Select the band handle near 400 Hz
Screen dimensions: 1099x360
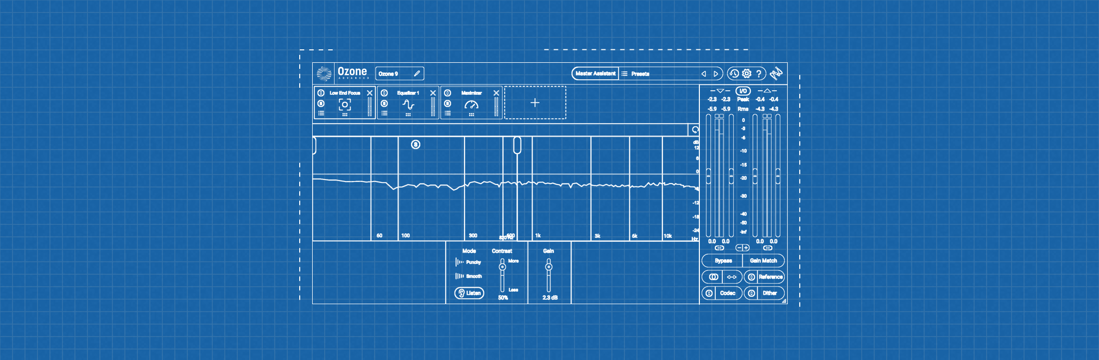click(517, 145)
